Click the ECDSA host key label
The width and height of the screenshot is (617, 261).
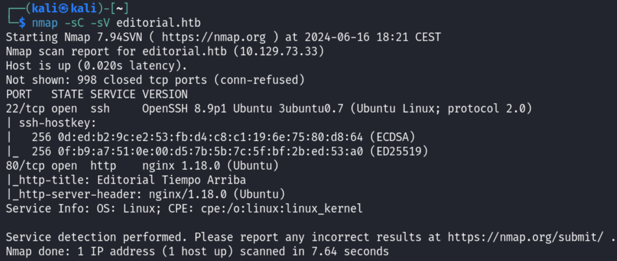click(x=392, y=137)
